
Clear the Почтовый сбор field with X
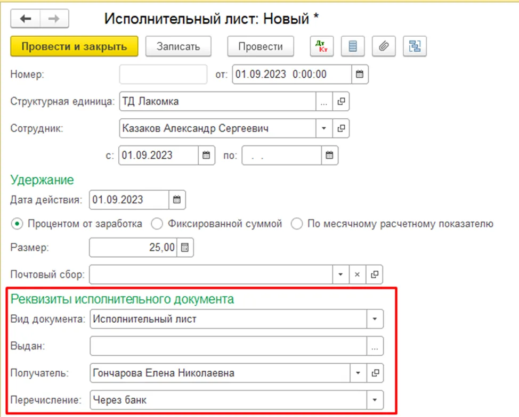tap(358, 274)
